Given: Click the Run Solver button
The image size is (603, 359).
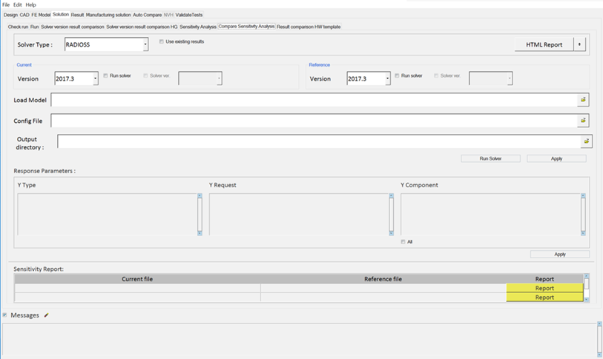Looking at the screenshot, I should pos(490,158).
